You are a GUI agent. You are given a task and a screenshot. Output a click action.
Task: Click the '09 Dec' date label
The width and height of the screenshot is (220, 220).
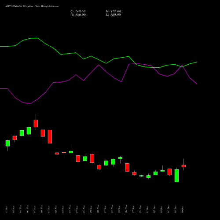[183, 209]
